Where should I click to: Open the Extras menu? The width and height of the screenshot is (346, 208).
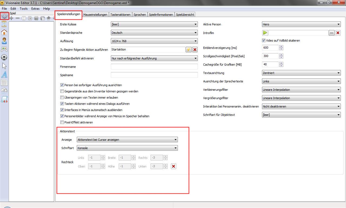coord(35,9)
